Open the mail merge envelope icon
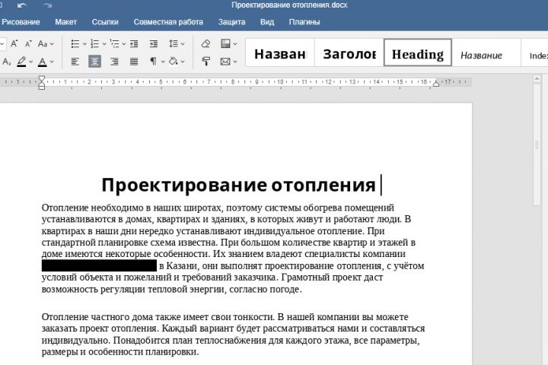 225,62
